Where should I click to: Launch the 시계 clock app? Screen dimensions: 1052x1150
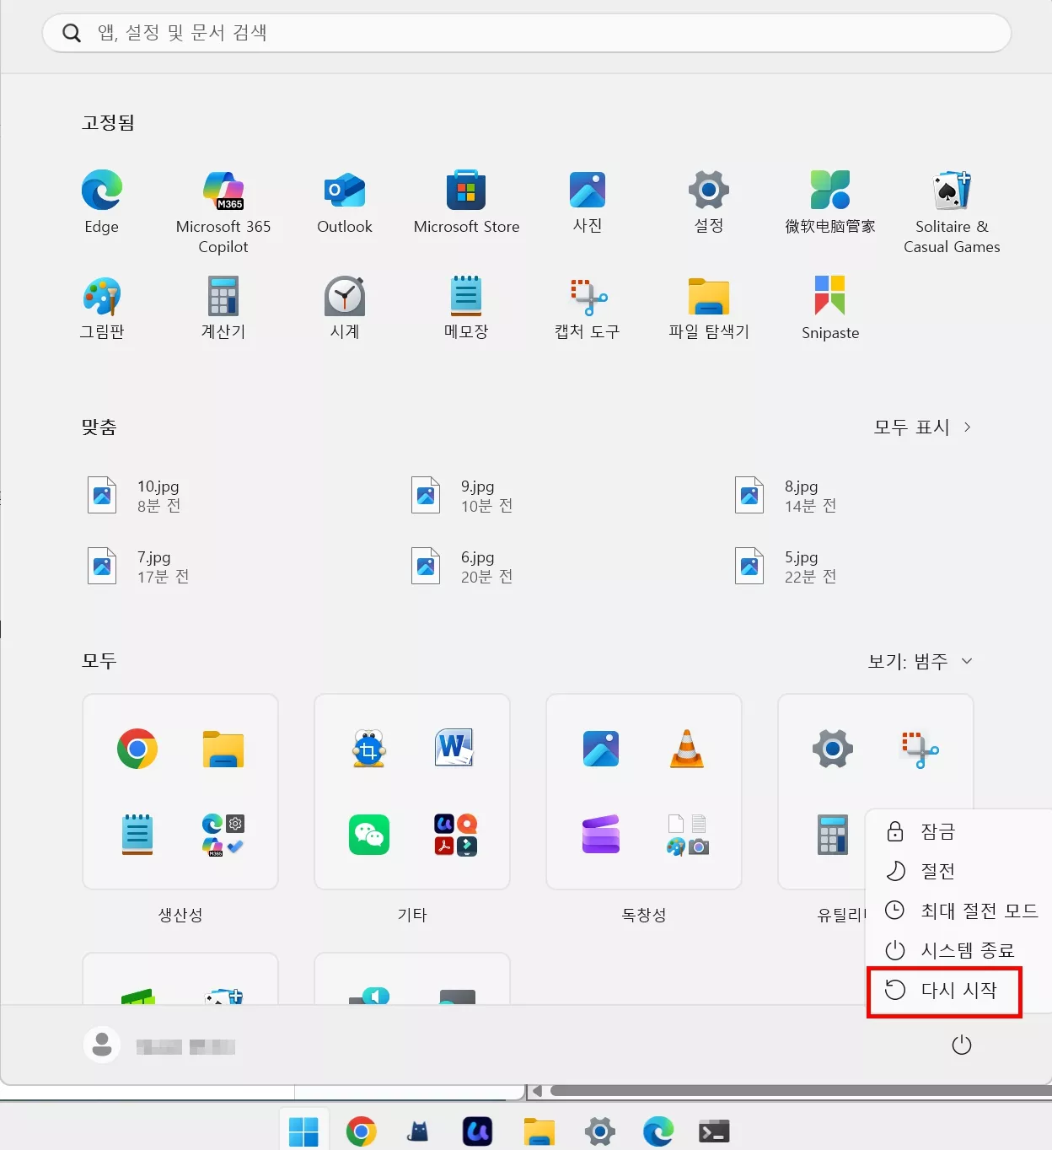click(x=344, y=295)
